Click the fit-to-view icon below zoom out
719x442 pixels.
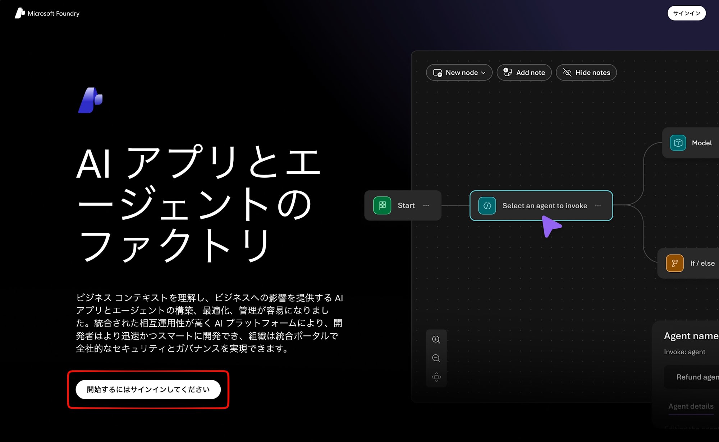click(436, 377)
